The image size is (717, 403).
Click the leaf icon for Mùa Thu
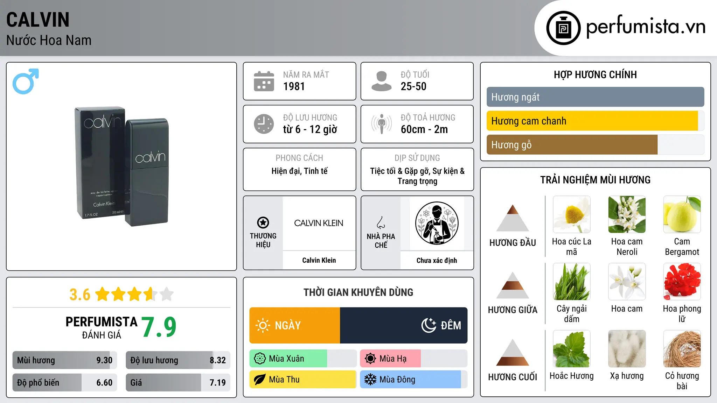coord(260,380)
